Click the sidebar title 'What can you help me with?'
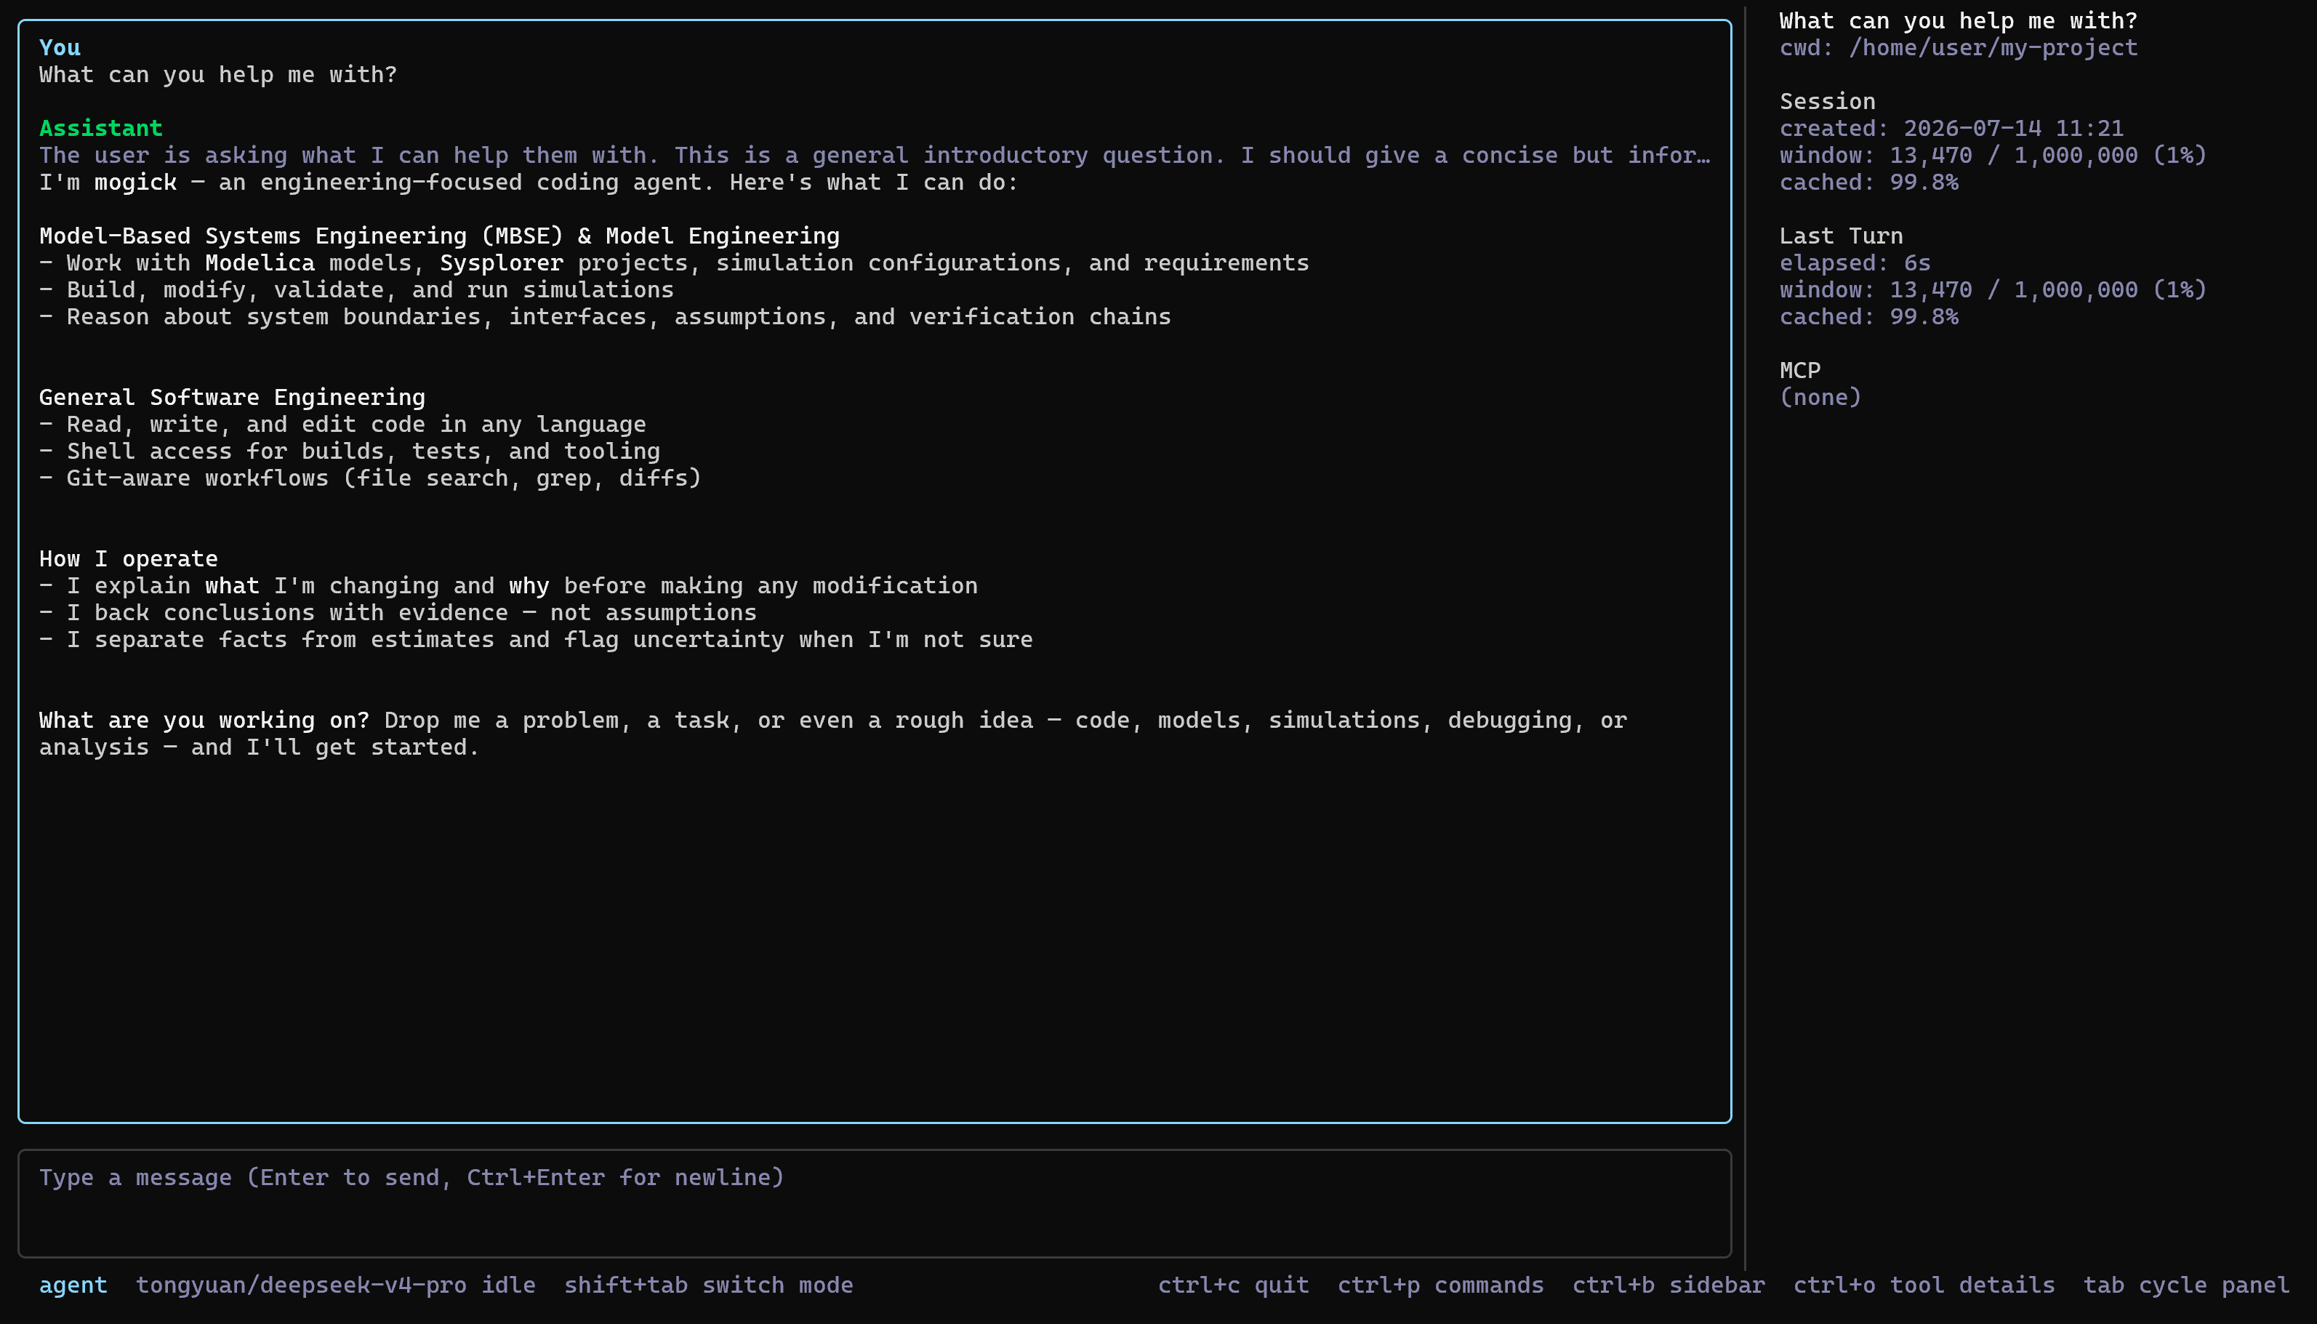2317x1324 pixels. coord(1958,21)
